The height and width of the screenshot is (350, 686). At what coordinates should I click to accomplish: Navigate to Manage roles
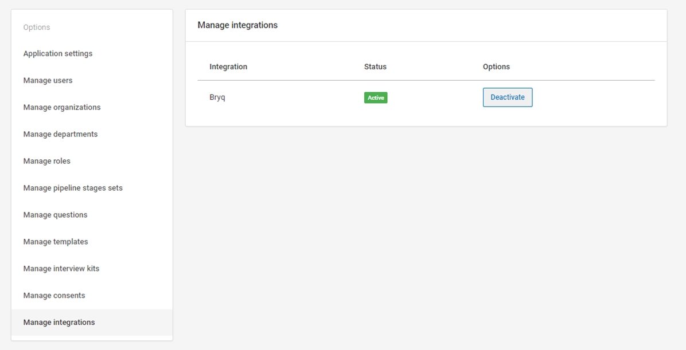coord(46,162)
